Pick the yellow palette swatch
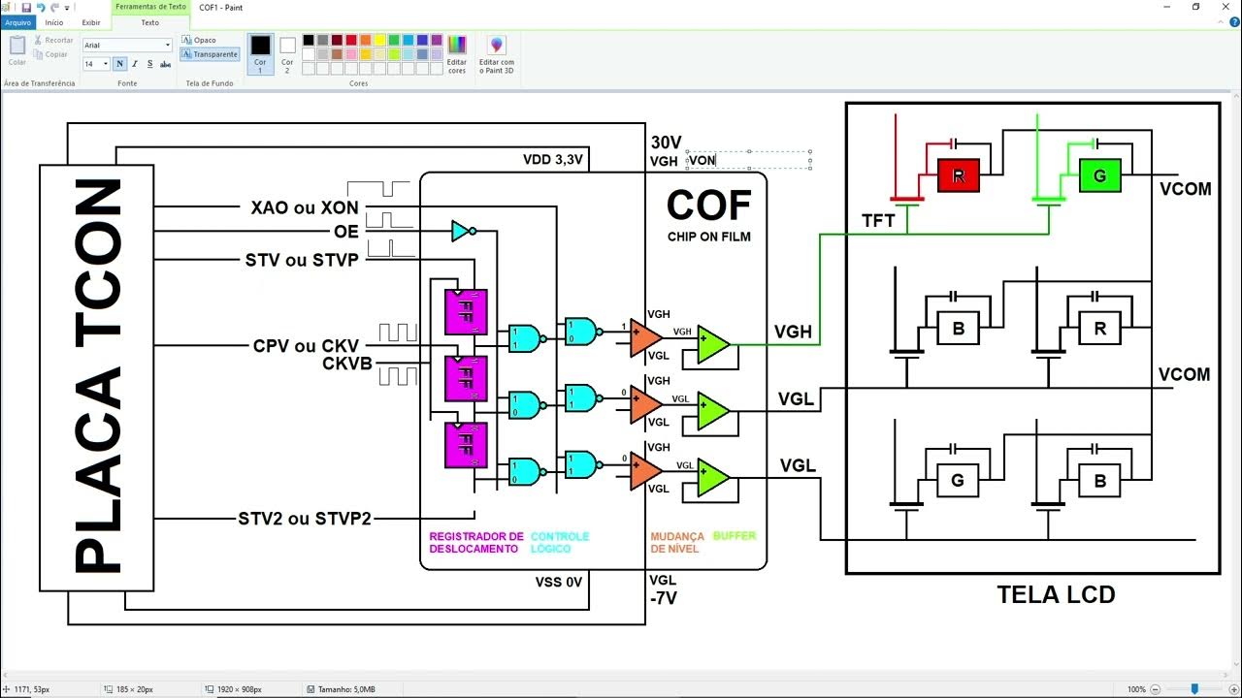The image size is (1242, 698). [x=379, y=41]
